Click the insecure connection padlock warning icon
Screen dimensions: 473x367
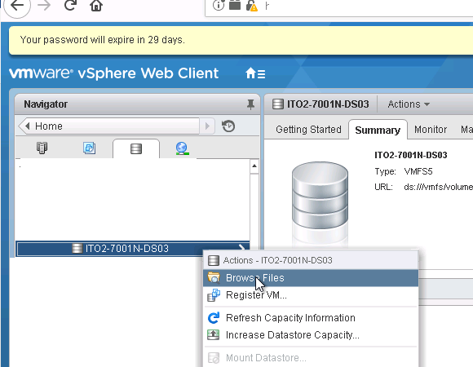251,6
